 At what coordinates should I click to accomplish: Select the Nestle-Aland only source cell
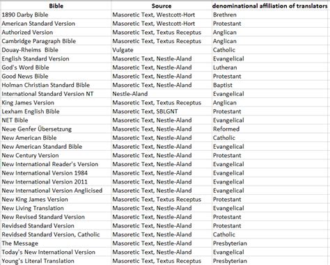pyautogui.click(x=162, y=94)
